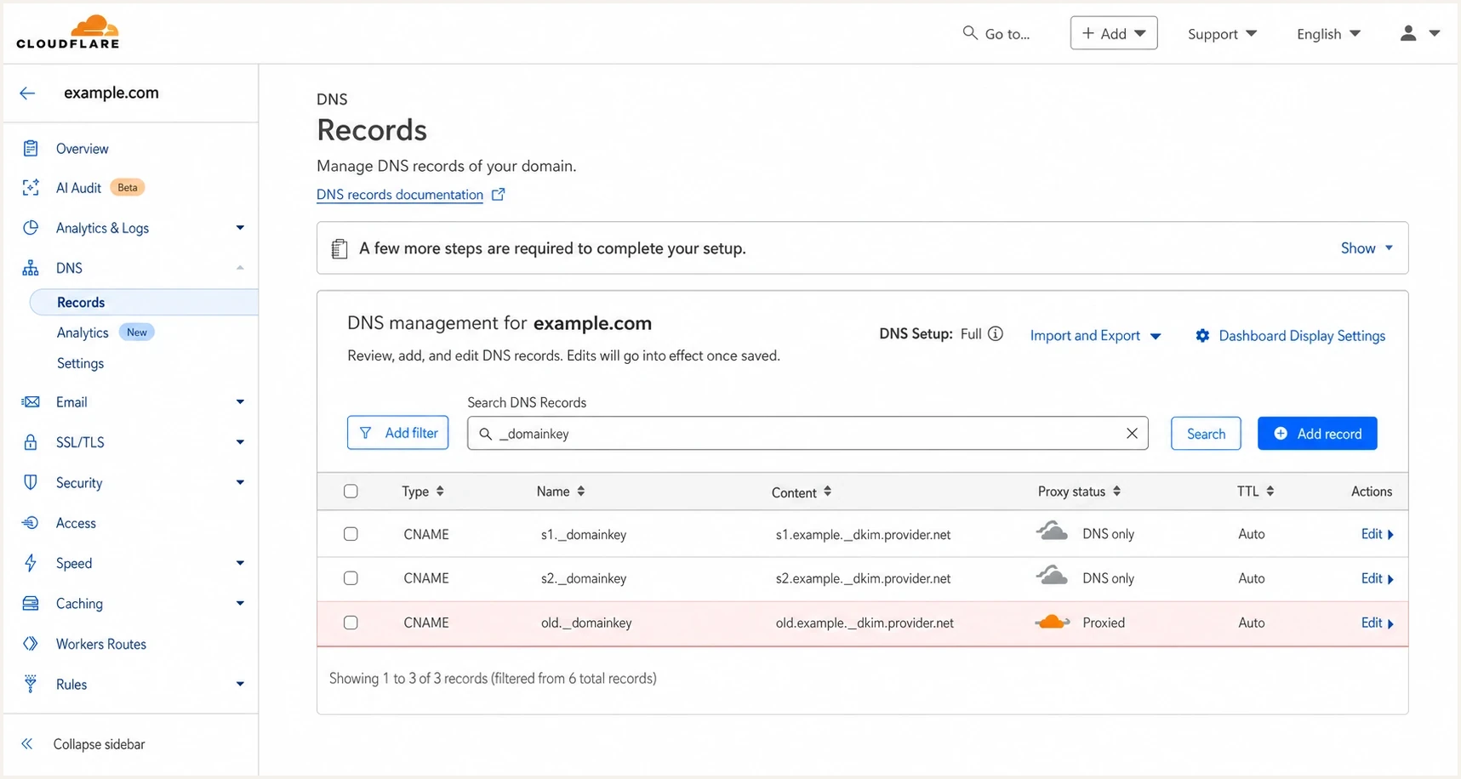Click the Cloudflare logo
Image resolution: width=1461 pixels, height=779 pixels.
[x=68, y=31]
